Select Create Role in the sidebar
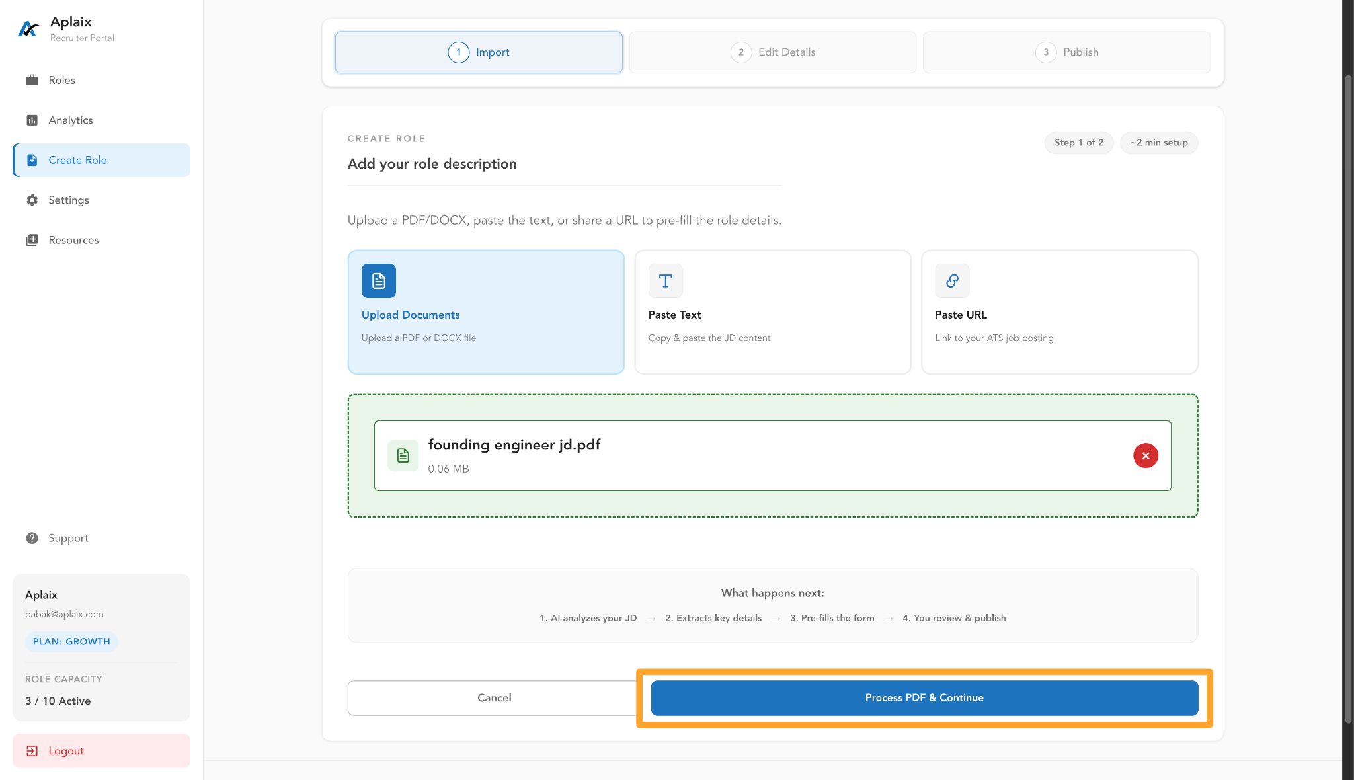Viewport: 1354px width, 780px height. click(101, 160)
